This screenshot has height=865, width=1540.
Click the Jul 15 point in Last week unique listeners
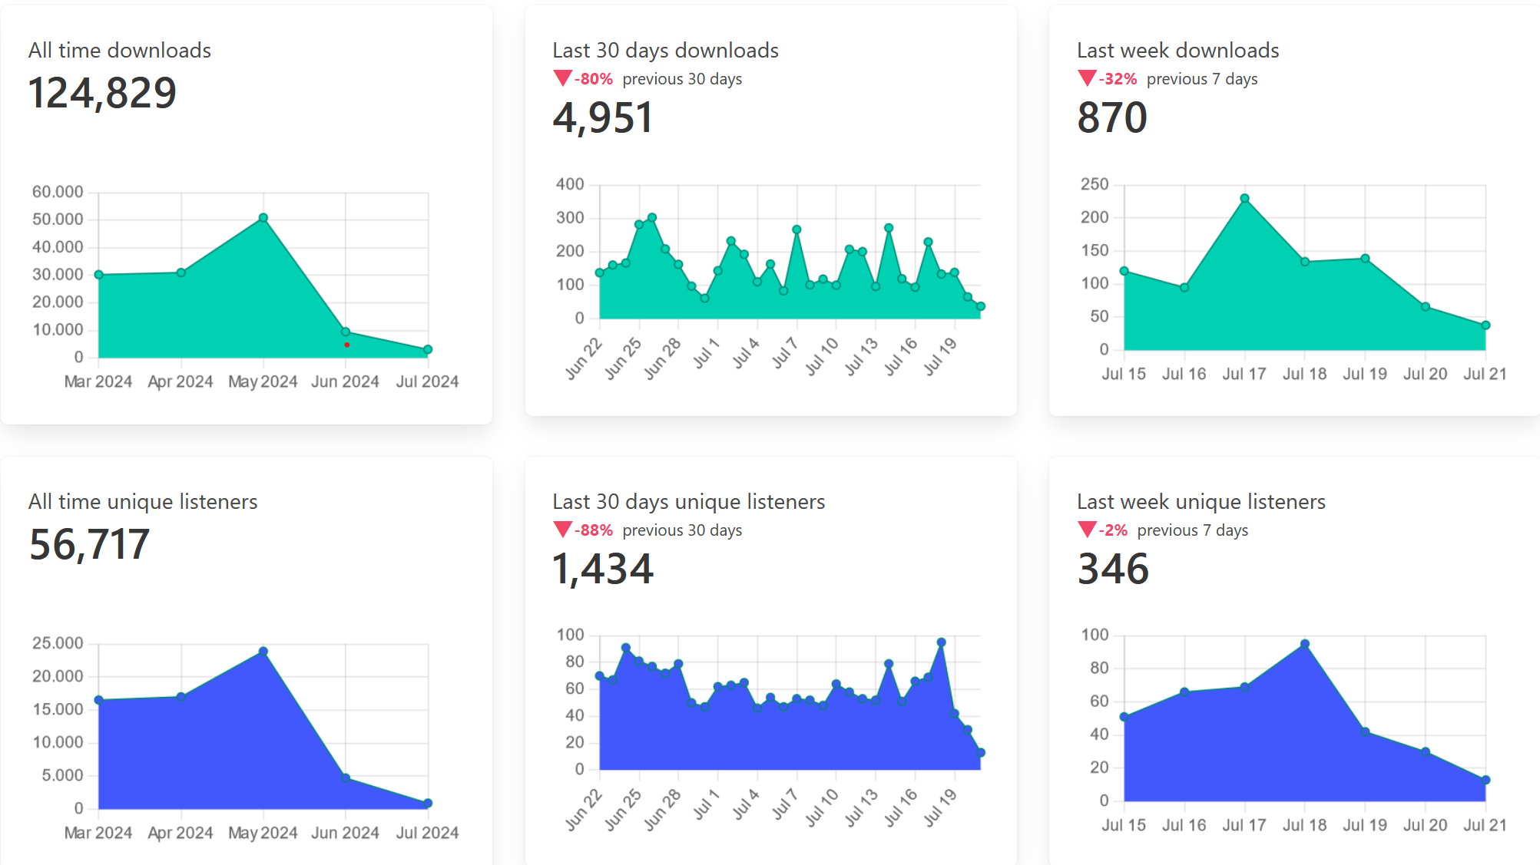click(x=1124, y=717)
